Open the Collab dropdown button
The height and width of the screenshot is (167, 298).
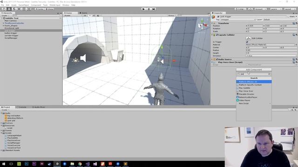(x=240, y=9)
